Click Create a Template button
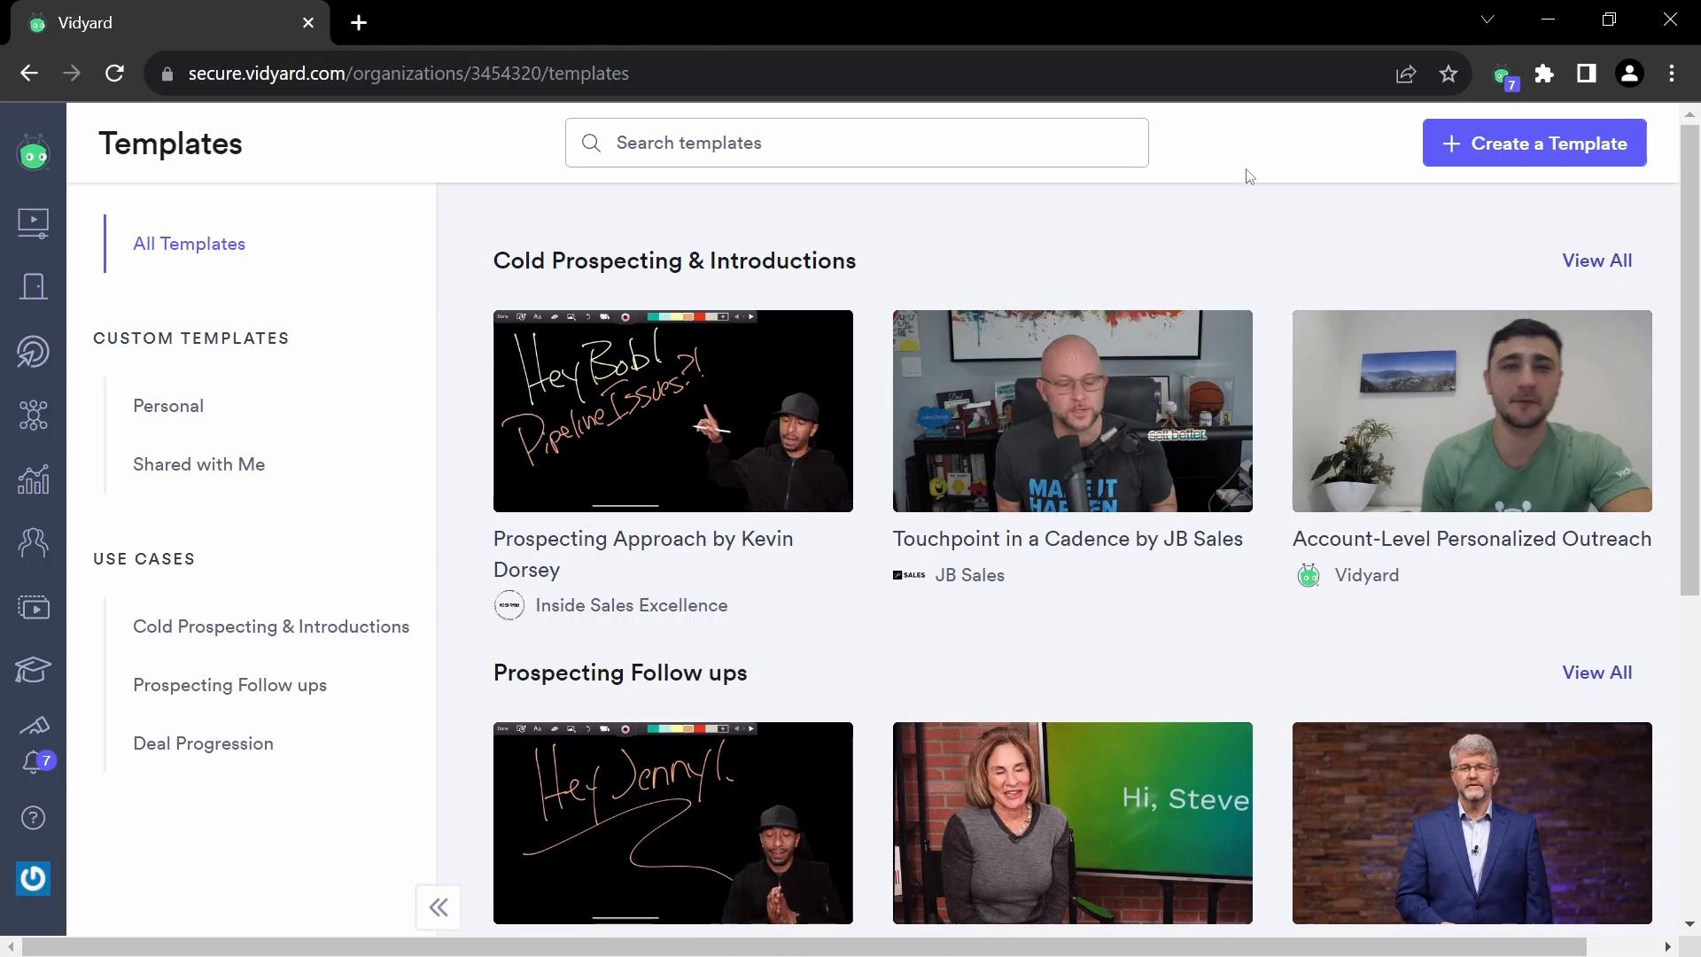Screen dimensions: 1701x957 click(1534, 143)
